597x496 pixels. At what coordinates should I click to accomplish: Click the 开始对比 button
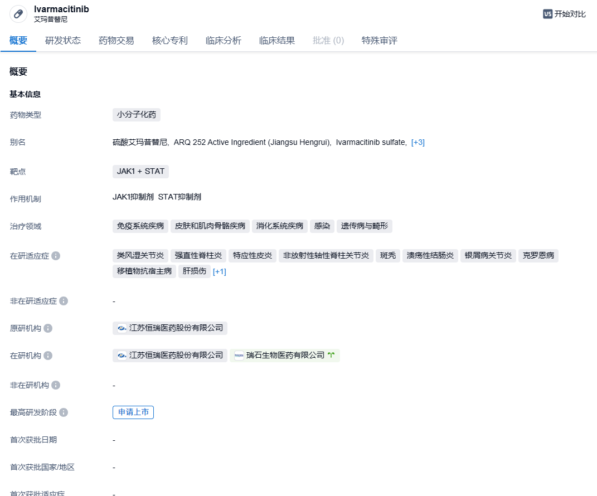[x=564, y=14]
